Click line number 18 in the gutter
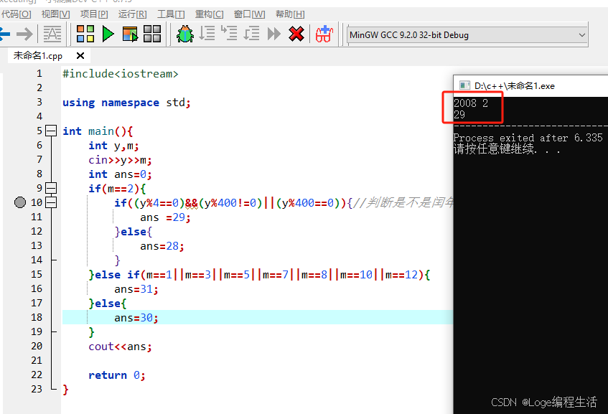This screenshot has height=414, width=608. pos(37,317)
